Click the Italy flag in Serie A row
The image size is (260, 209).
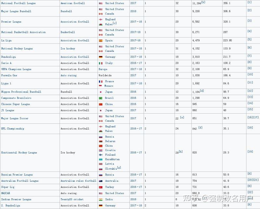click(x=101, y=63)
